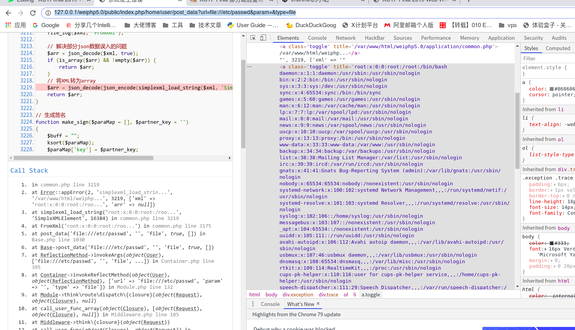This screenshot has width=575, height=330.
Task: Open the Application tab
Action: click(502, 38)
